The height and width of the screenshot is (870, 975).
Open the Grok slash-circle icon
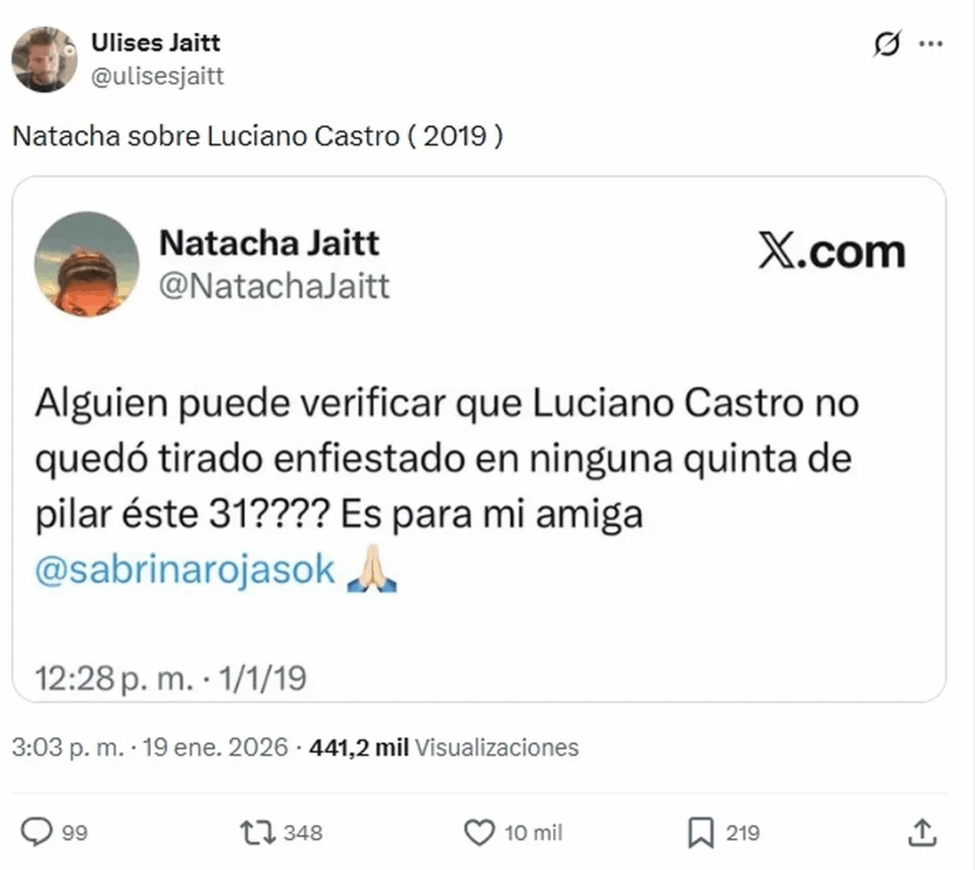[x=886, y=44]
